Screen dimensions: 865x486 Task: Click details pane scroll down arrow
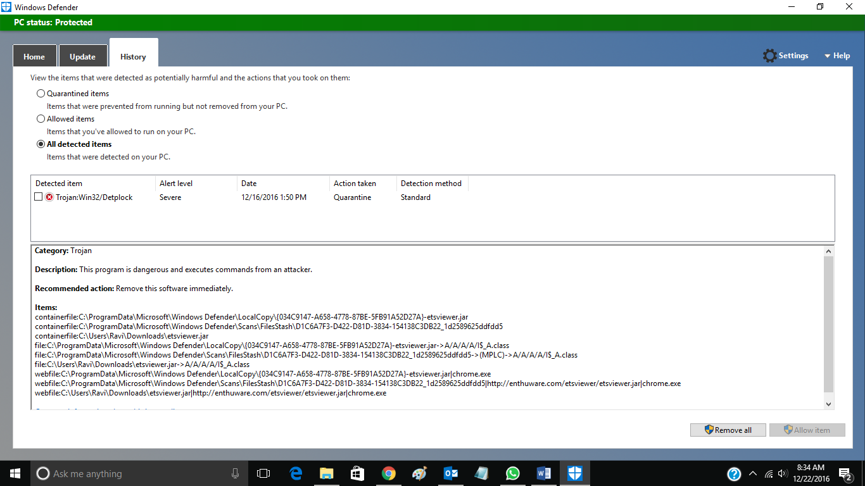(x=829, y=403)
